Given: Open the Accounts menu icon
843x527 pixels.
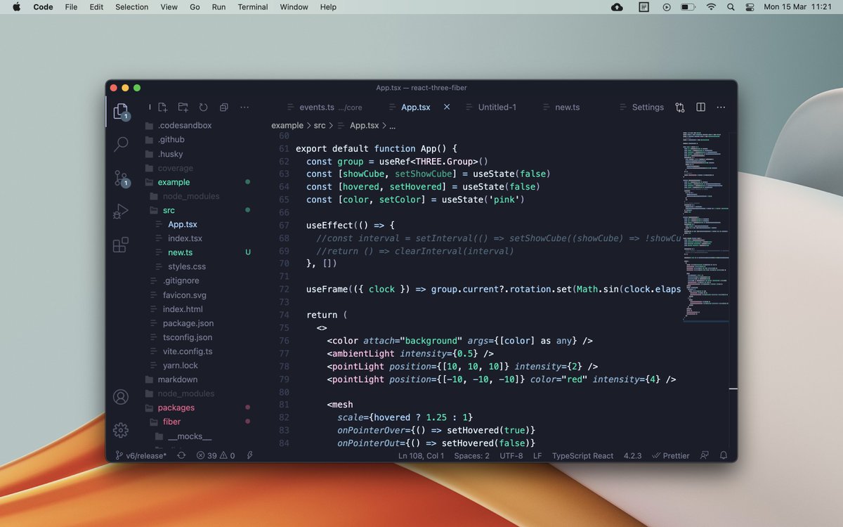Looking at the screenshot, I should [x=121, y=397].
